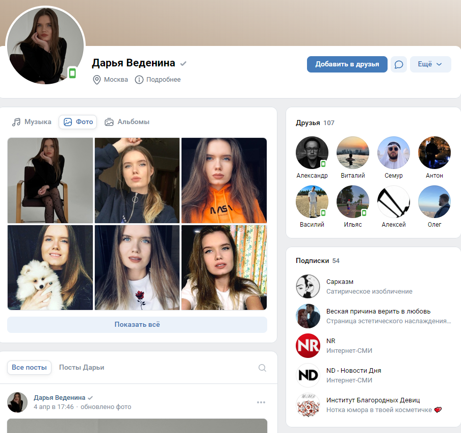Viewport: 461px width, 433px height.
Task: Select the Все посты filter
Action: point(29,367)
